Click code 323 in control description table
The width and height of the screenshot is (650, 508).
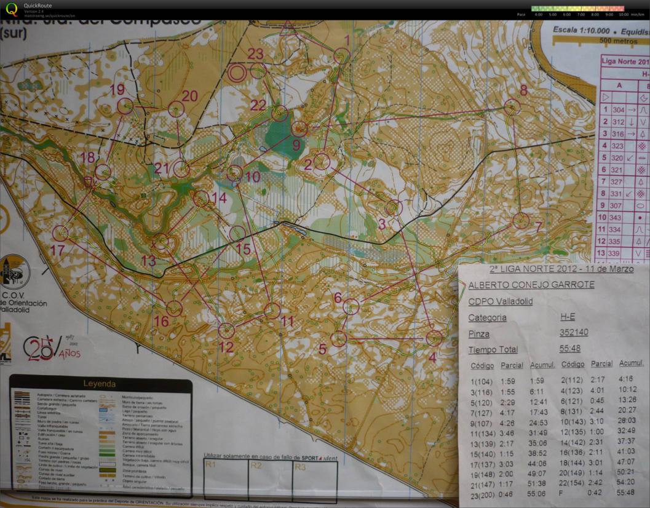[x=617, y=146]
